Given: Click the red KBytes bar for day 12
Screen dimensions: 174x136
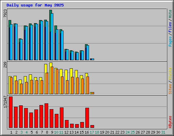Looking at the screenshot, I should pyautogui.click(x=67, y=124).
